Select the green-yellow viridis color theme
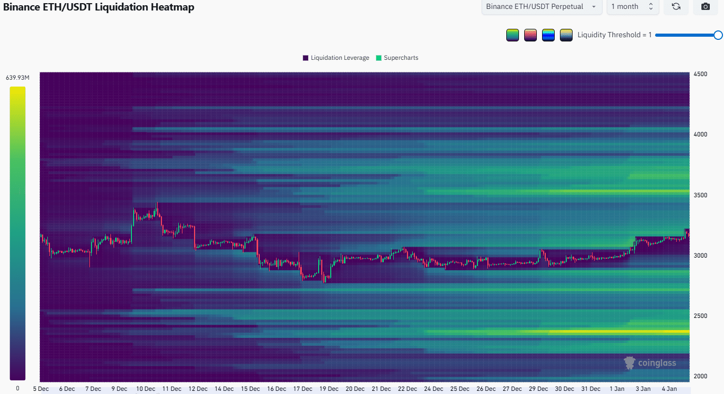The image size is (724, 394). point(512,35)
